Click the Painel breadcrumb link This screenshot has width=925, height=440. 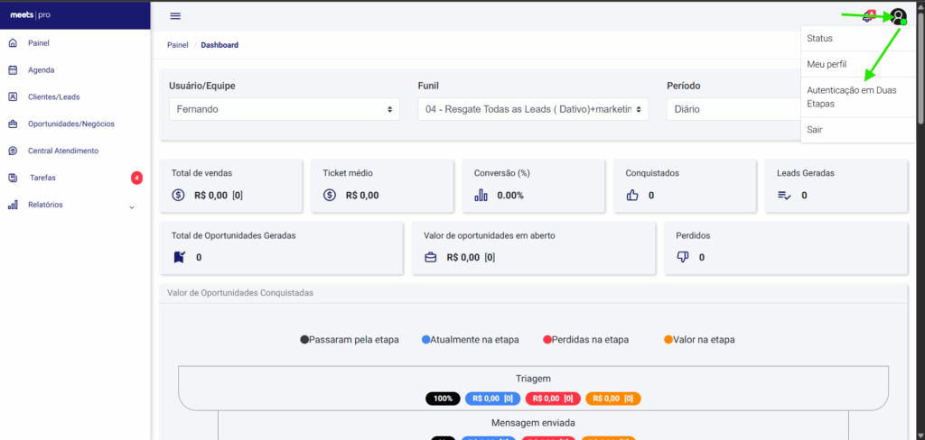pos(177,45)
